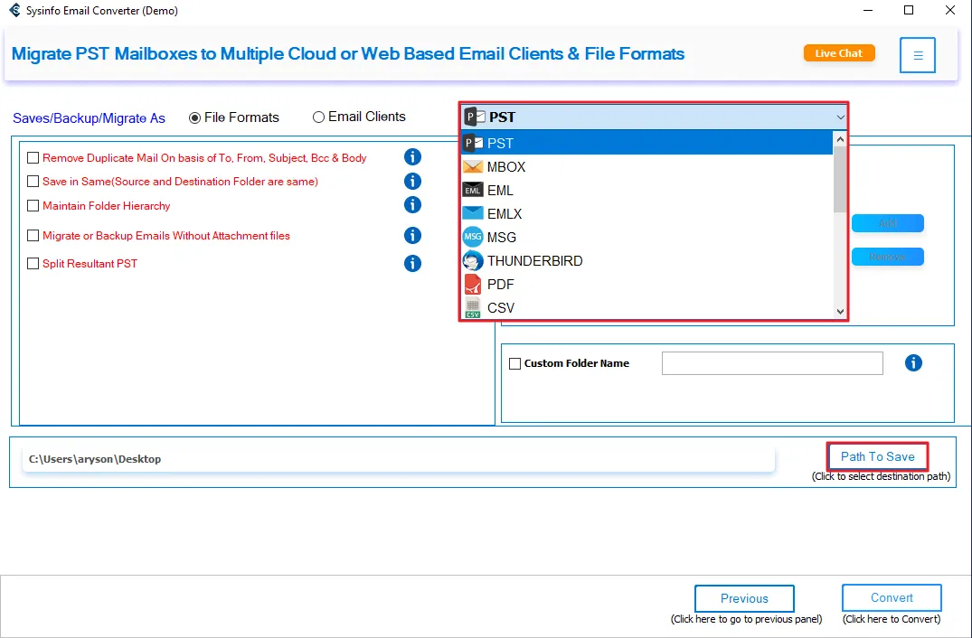Click the PDF icon in format list
Viewport: 972px width, 638px height.
[x=473, y=285]
